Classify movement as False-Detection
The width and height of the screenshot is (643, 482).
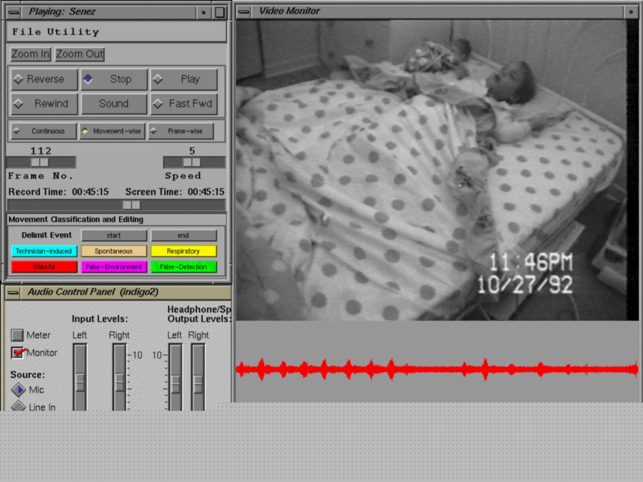(x=183, y=267)
